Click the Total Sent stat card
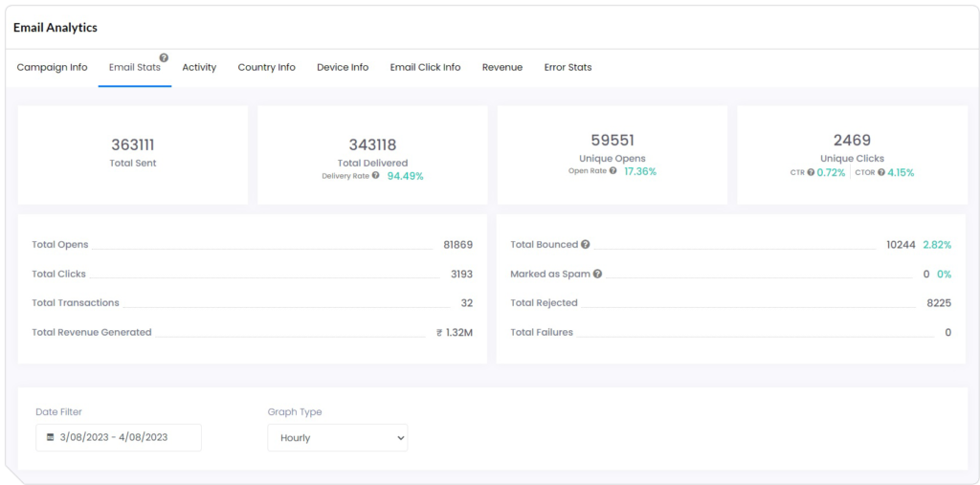Screen dimensions: 980x485 click(x=132, y=154)
